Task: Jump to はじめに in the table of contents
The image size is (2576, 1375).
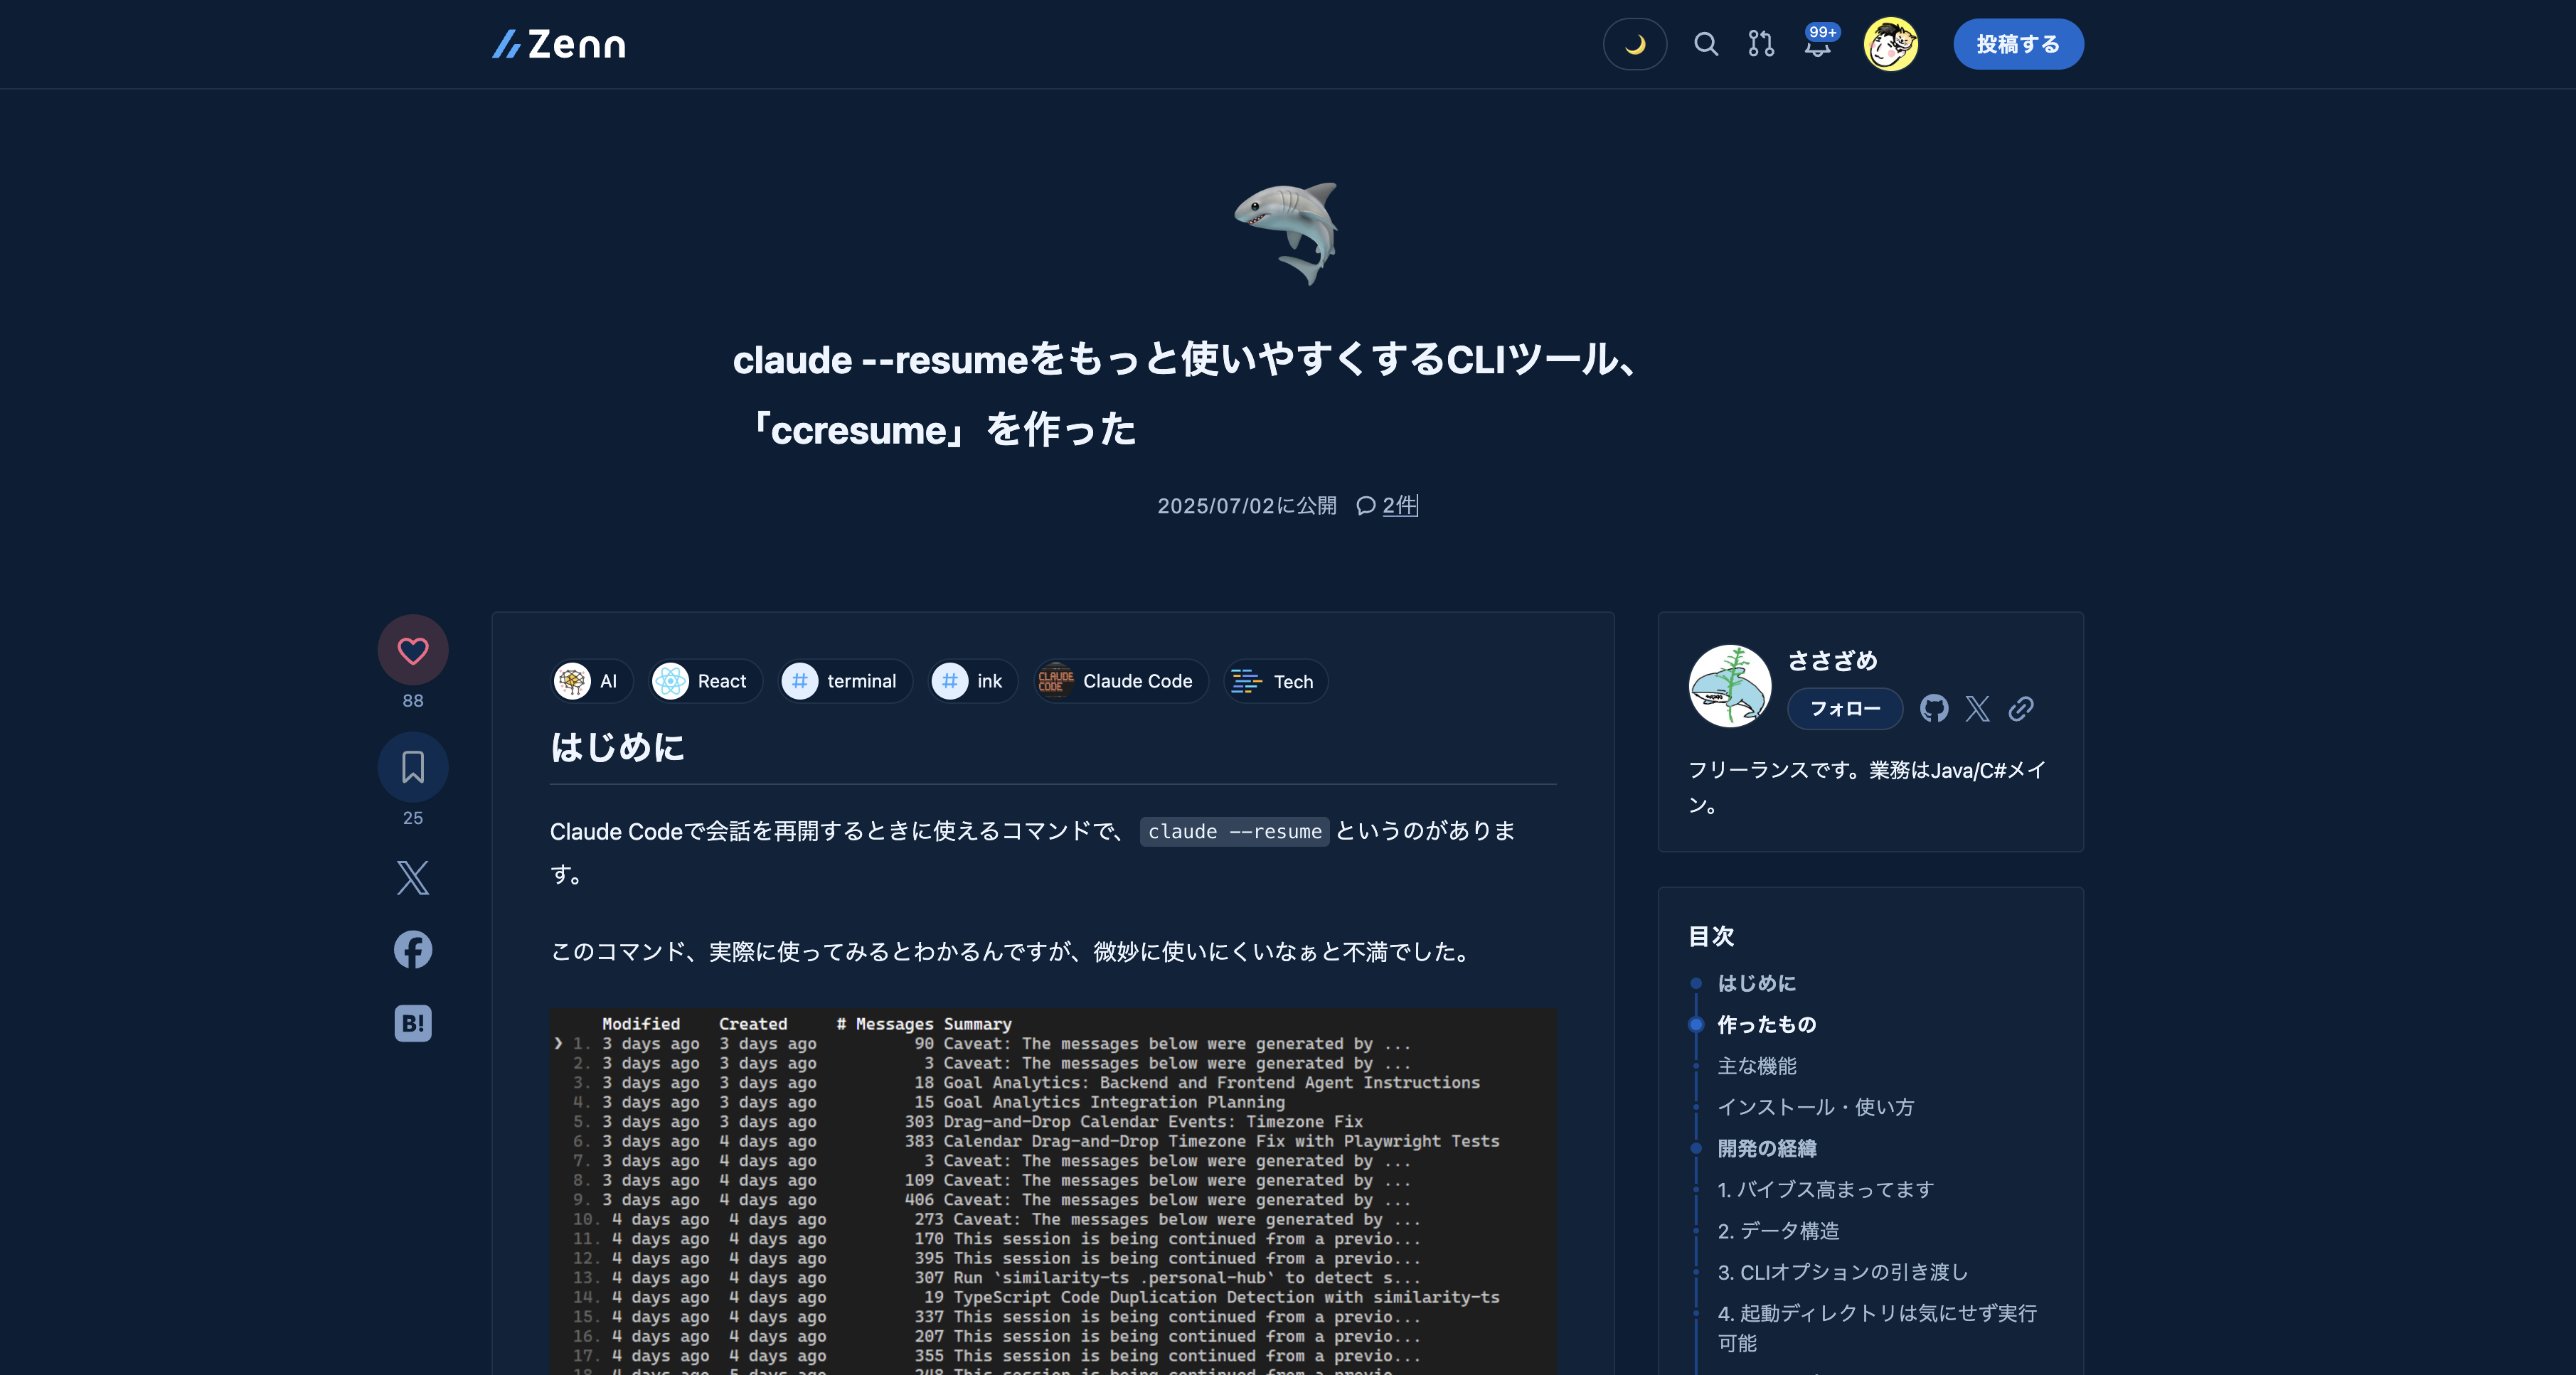Action: [x=1757, y=983]
